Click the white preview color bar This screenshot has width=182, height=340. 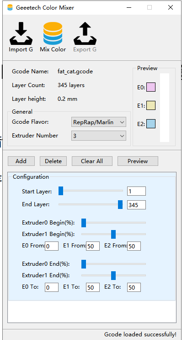pos(165,108)
